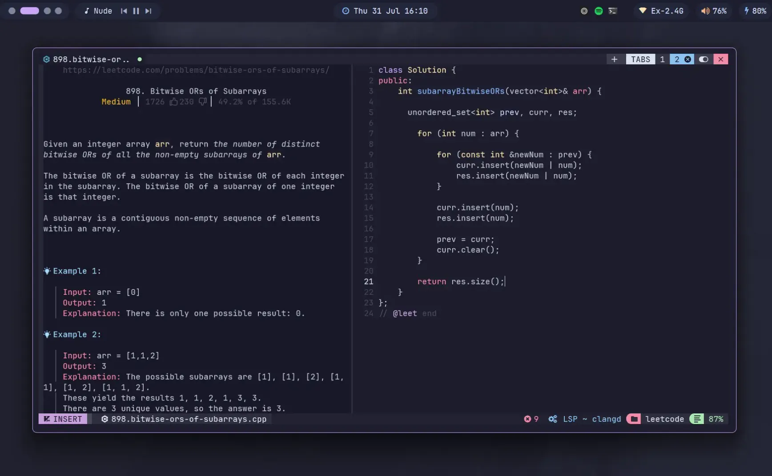
Task: Click the date and time clock widget
Action: click(x=385, y=11)
